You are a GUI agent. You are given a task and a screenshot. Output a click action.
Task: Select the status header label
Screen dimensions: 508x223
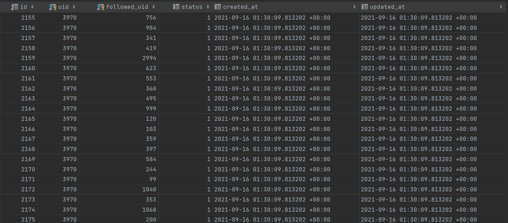tap(192, 7)
